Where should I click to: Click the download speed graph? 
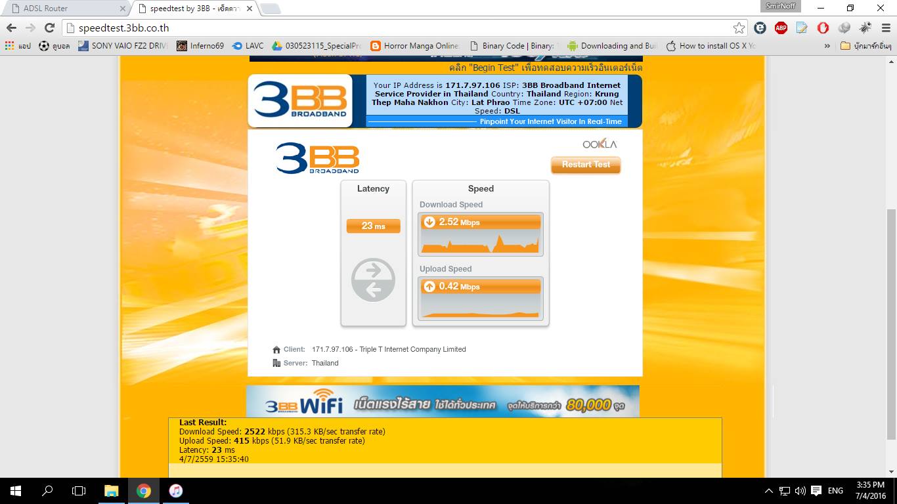coord(481,242)
